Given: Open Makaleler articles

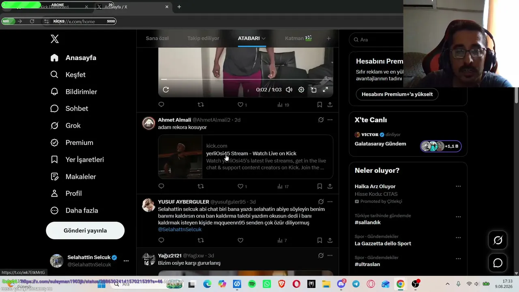Looking at the screenshot, I should (x=73, y=177).
